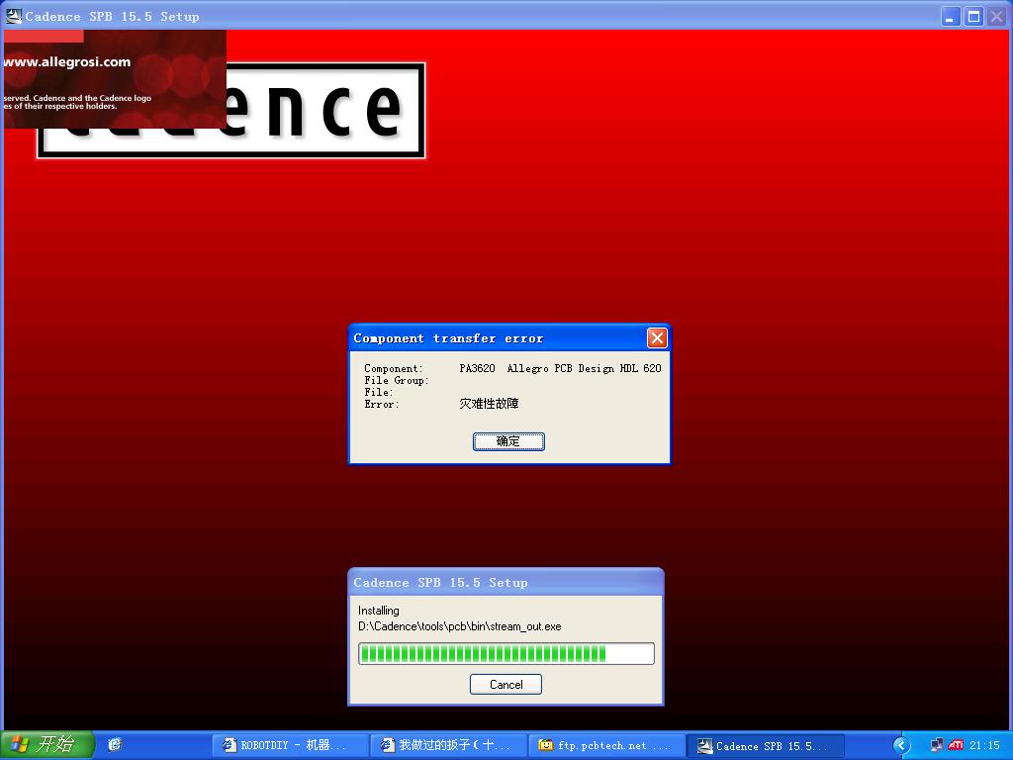Click the stream_out.exe installing path text
The image size is (1013, 760).
[x=459, y=626]
